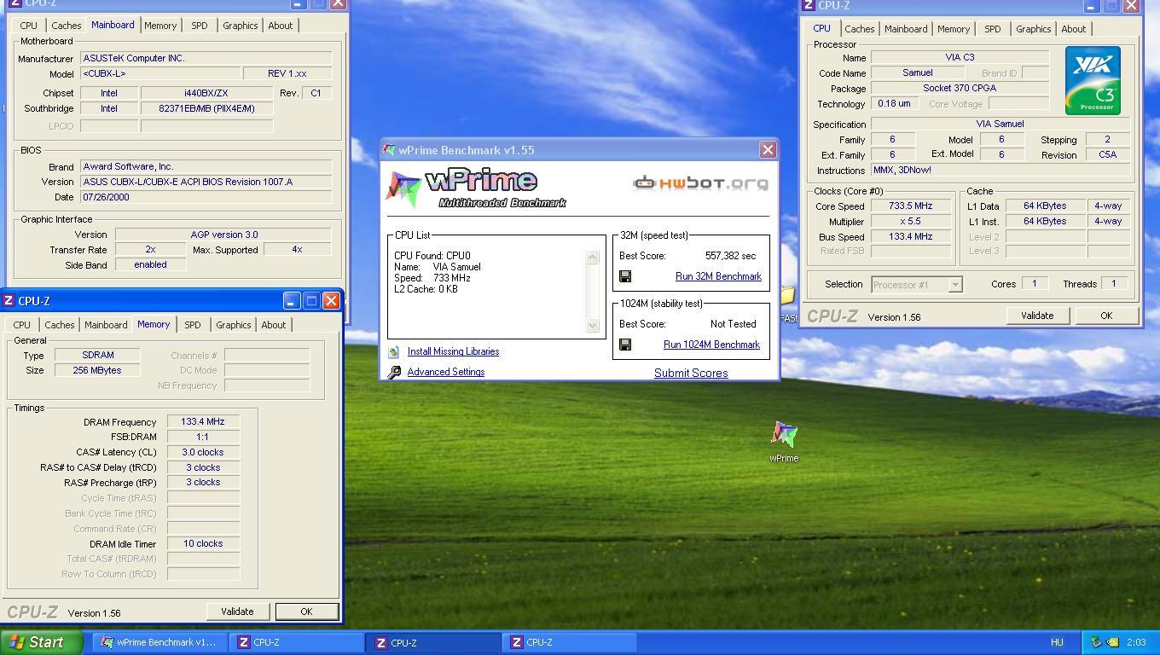
Task: Click CPU List scrollbar down arrow
Action: tap(593, 325)
